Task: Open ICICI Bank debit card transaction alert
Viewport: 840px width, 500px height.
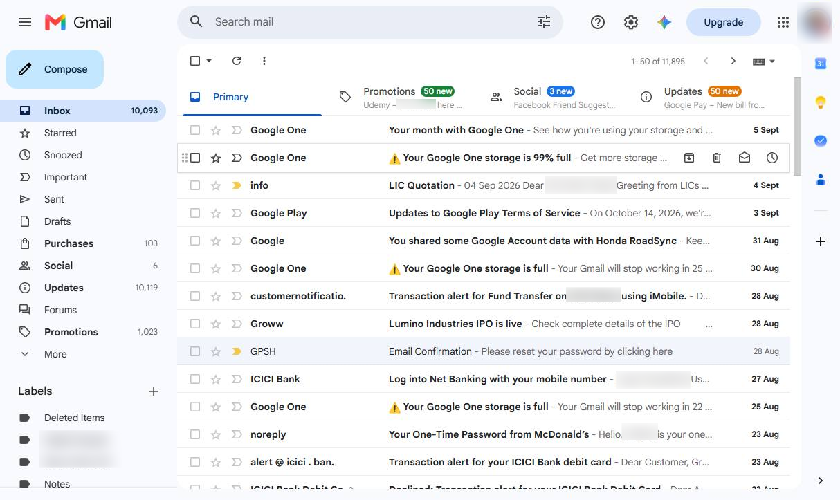Action: point(484,462)
